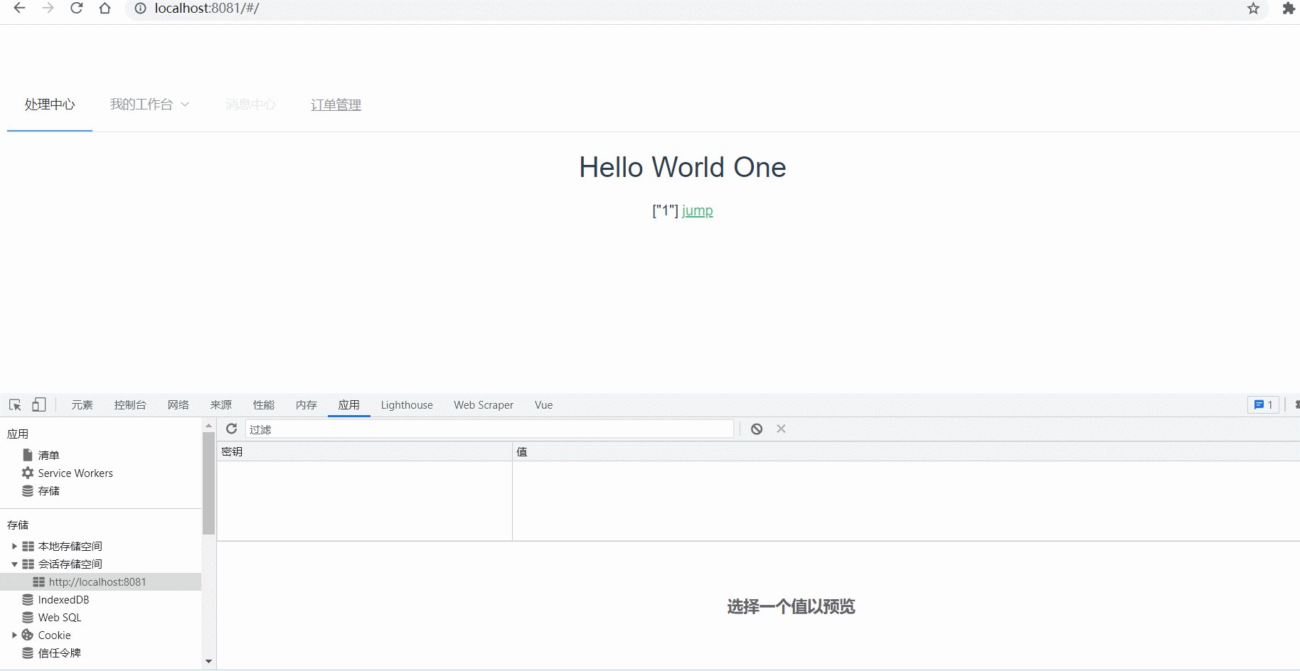Viewport: 1300px width, 671px height.
Task: Click the site info icon in address bar
Action: pos(140,9)
